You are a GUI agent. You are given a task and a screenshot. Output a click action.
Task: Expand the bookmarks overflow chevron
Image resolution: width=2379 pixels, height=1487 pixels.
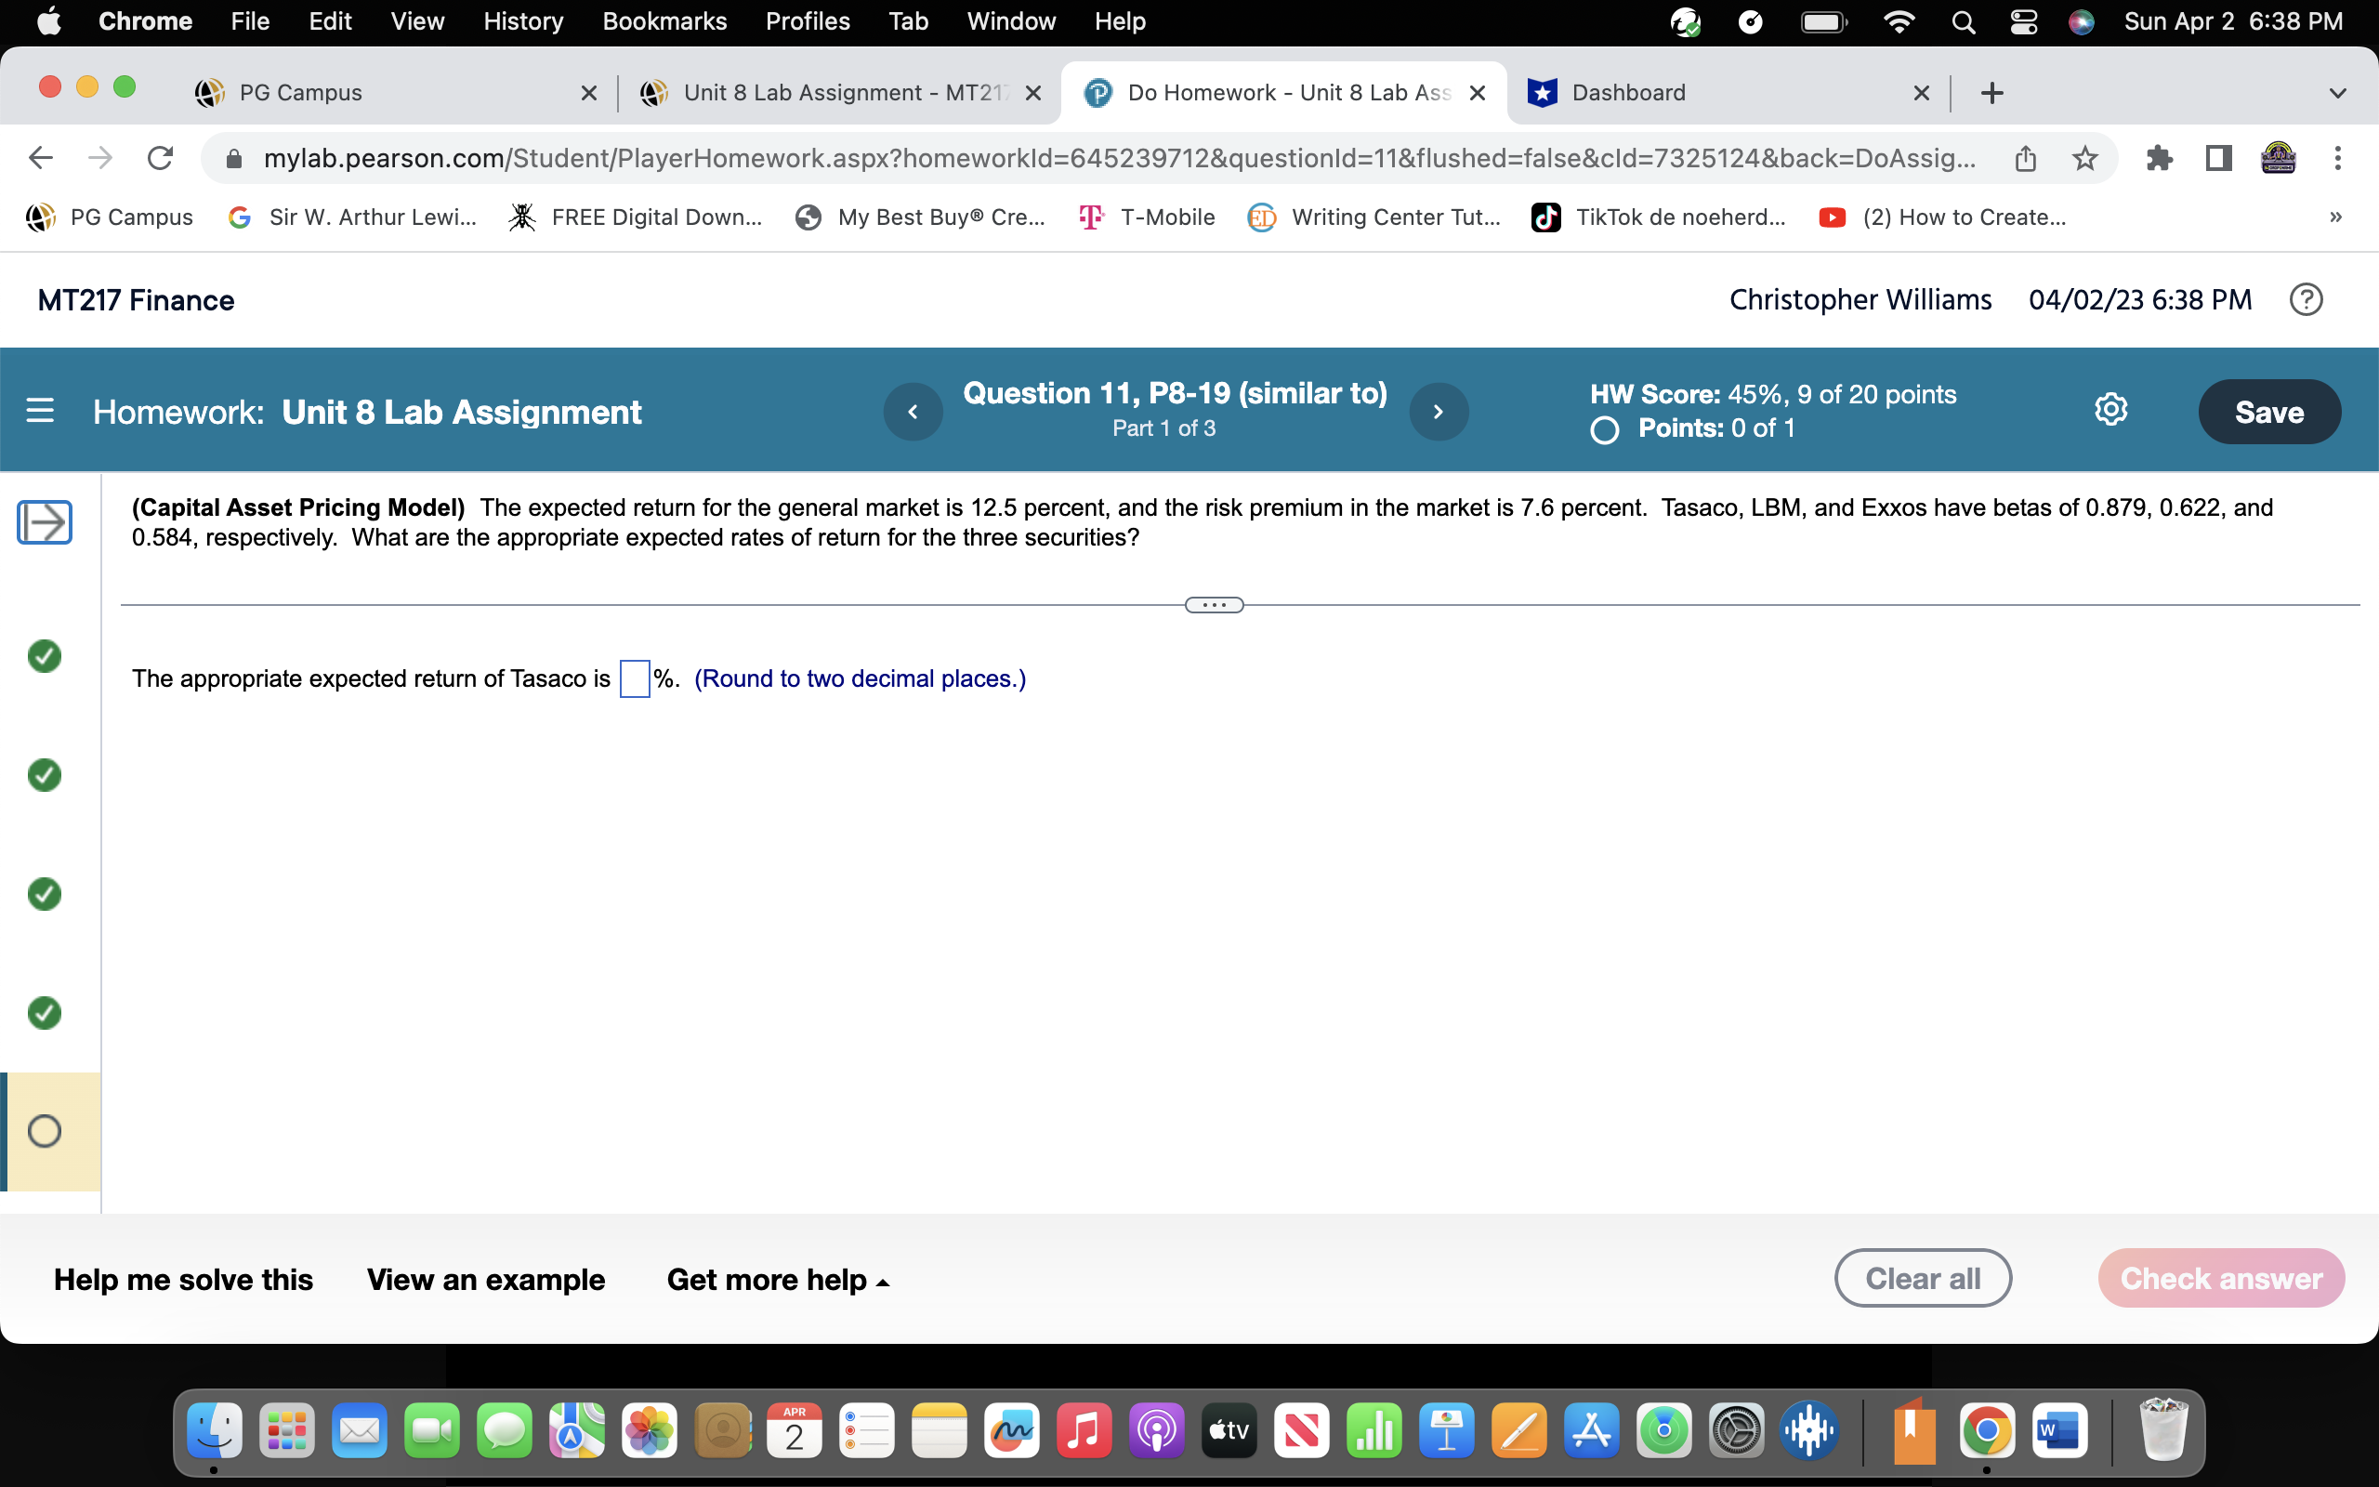pyautogui.click(x=2335, y=217)
